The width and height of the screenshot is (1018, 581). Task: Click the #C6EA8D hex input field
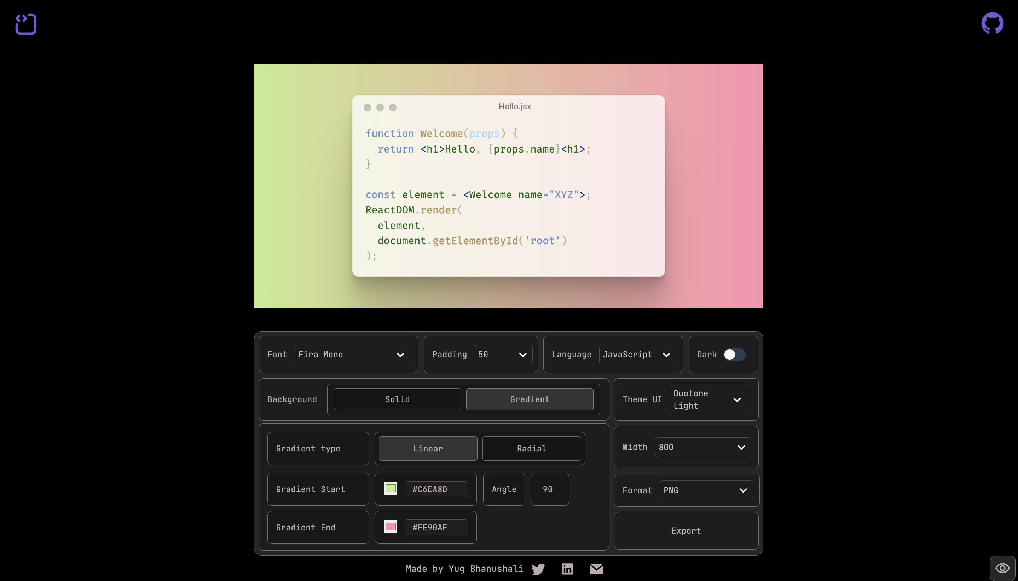click(x=436, y=489)
